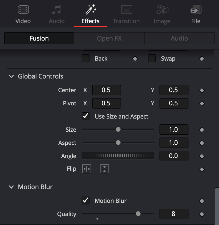Set a keyframe on Angle
Image resolution: width=219 pixels, height=225 pixels.
pyautogui.click(x=202, y=156)
